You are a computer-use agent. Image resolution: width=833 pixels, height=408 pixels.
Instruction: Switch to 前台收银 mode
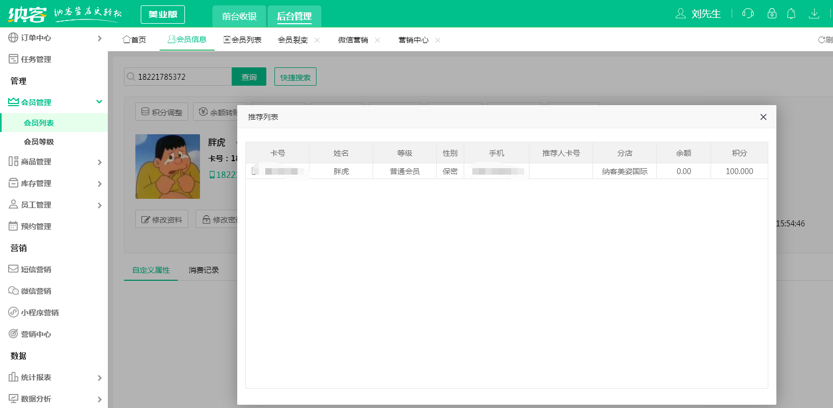tap(239, 16)
